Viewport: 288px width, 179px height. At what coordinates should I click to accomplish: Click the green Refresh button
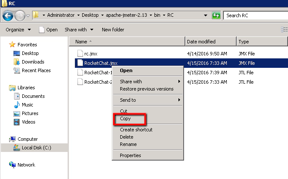click(216, 15)
